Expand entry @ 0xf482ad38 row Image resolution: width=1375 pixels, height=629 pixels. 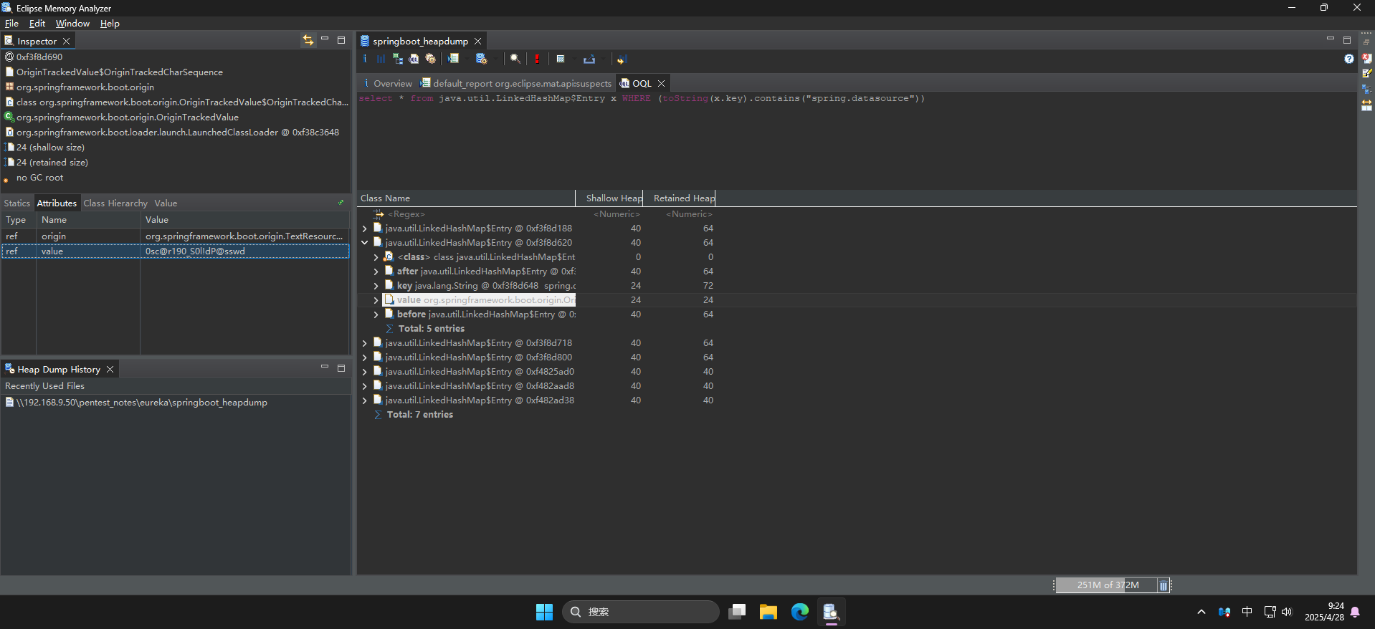pyautogui.click(x=364, y=400)
